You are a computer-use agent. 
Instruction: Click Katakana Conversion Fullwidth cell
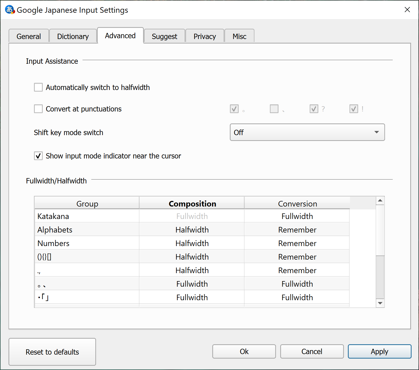pos(297,216)
